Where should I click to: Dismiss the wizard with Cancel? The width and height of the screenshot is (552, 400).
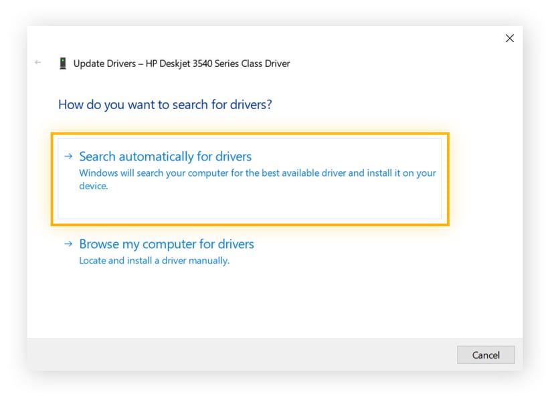pyautogui.click(x=486, y=355)
